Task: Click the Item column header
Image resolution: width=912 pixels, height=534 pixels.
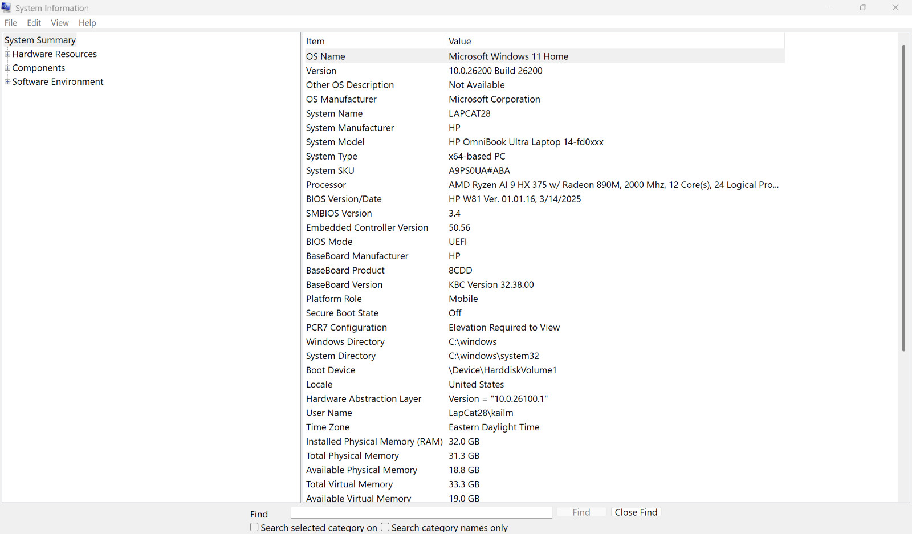Action: coord(374,41)
